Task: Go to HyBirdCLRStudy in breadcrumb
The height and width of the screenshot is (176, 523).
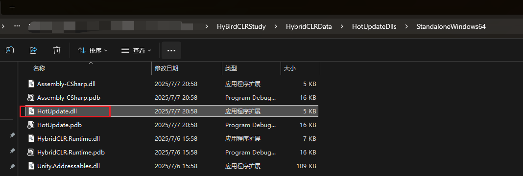Action: point(241,27)
